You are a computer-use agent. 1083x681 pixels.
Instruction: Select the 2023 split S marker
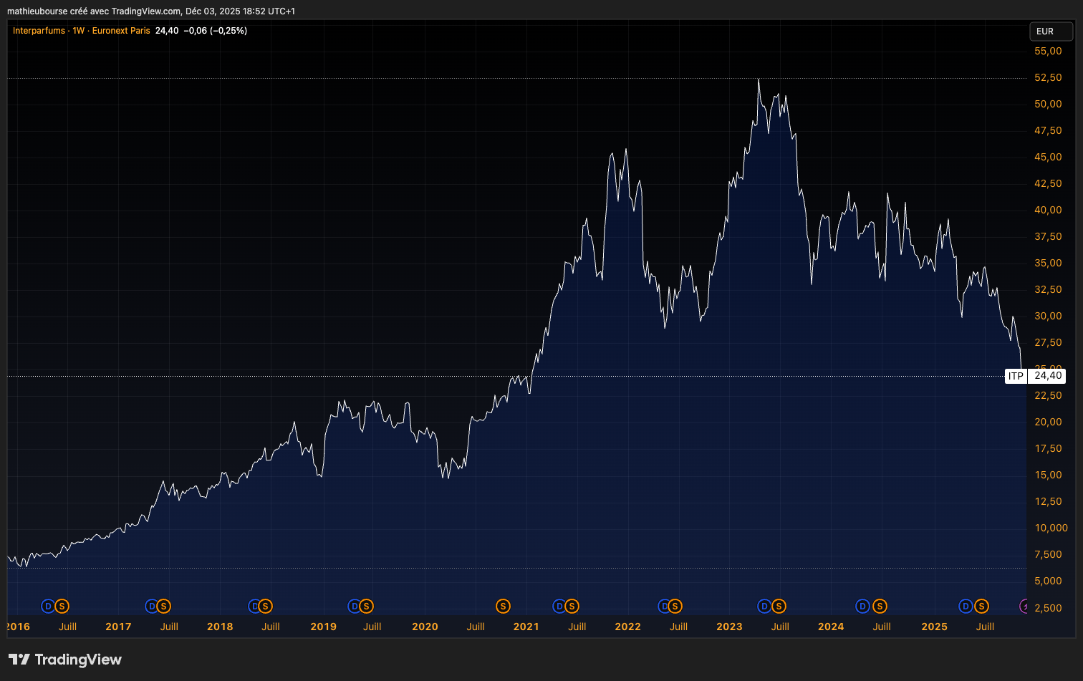(779, 607)
